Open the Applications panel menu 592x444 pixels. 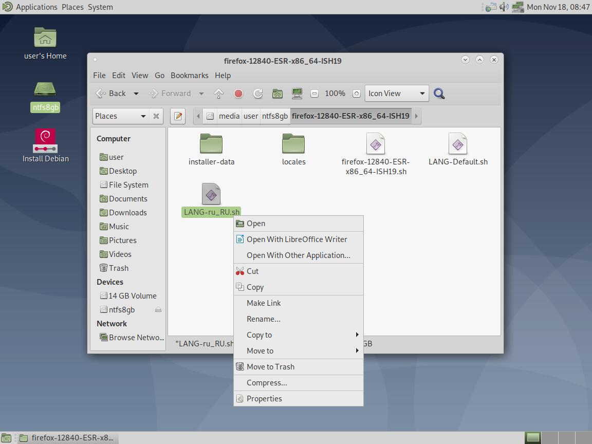tap(36, 7)
